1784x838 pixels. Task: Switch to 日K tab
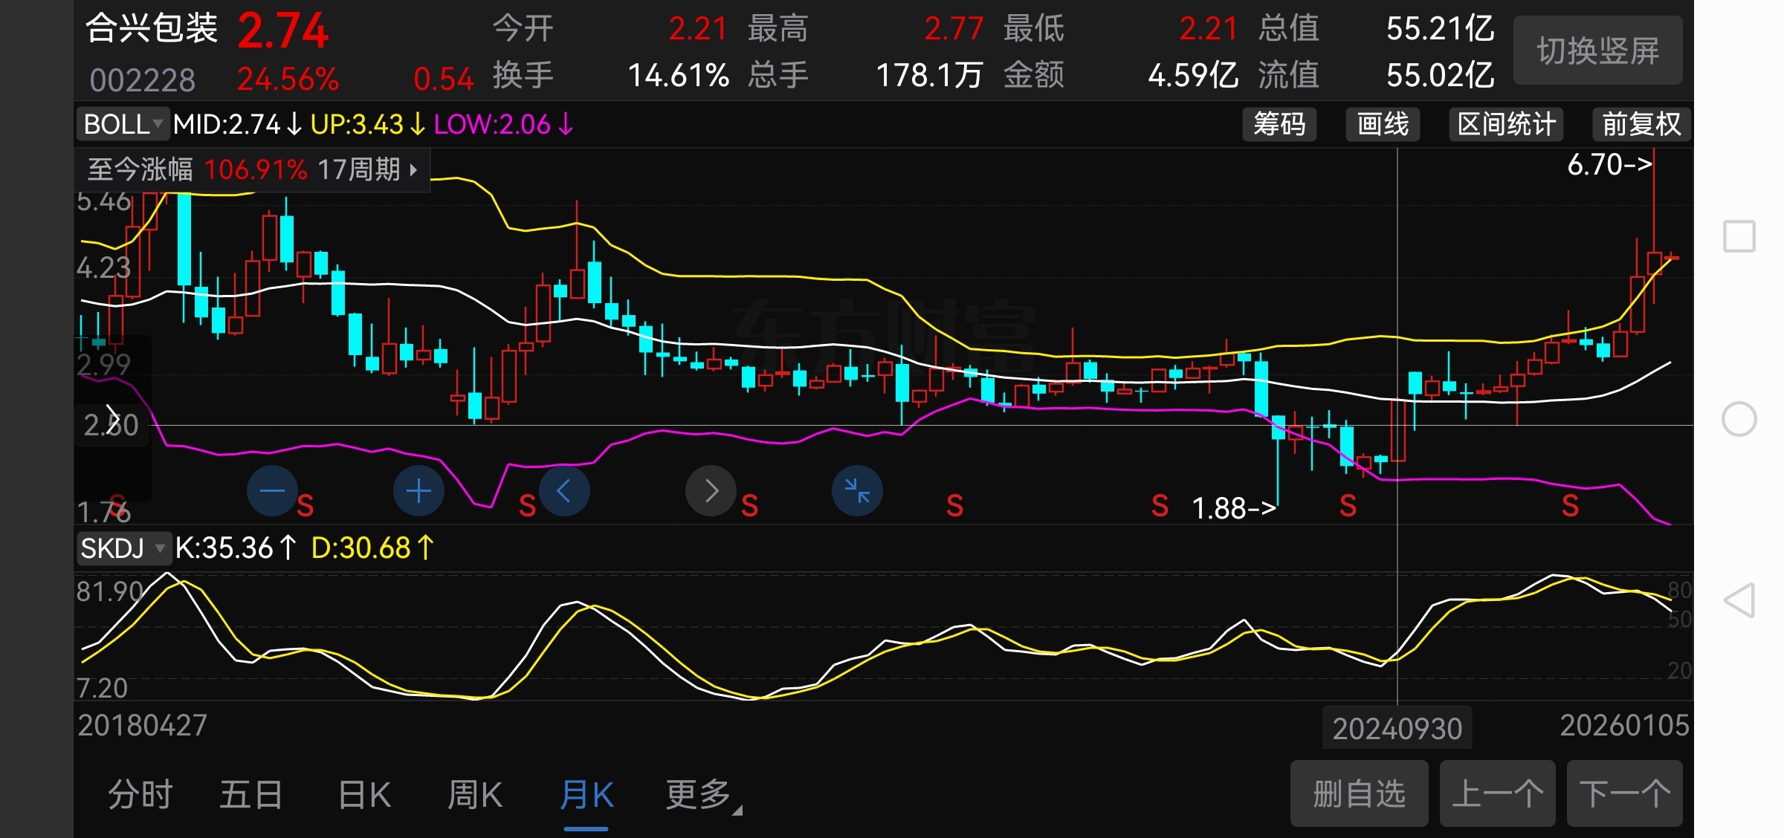(364, 795)
